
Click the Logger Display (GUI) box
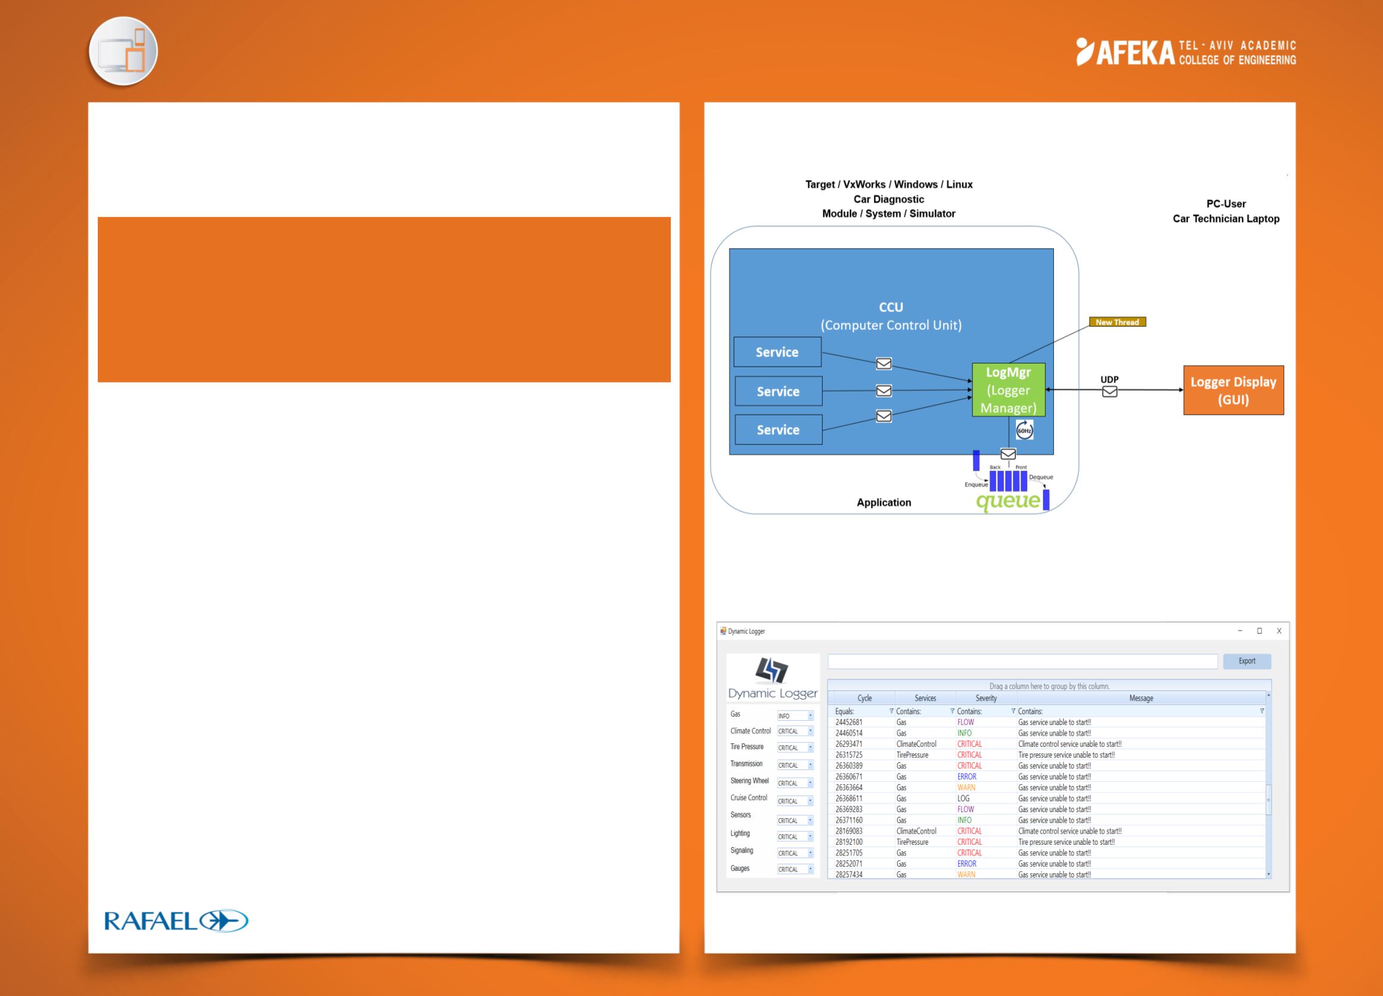click(1233, 390)
